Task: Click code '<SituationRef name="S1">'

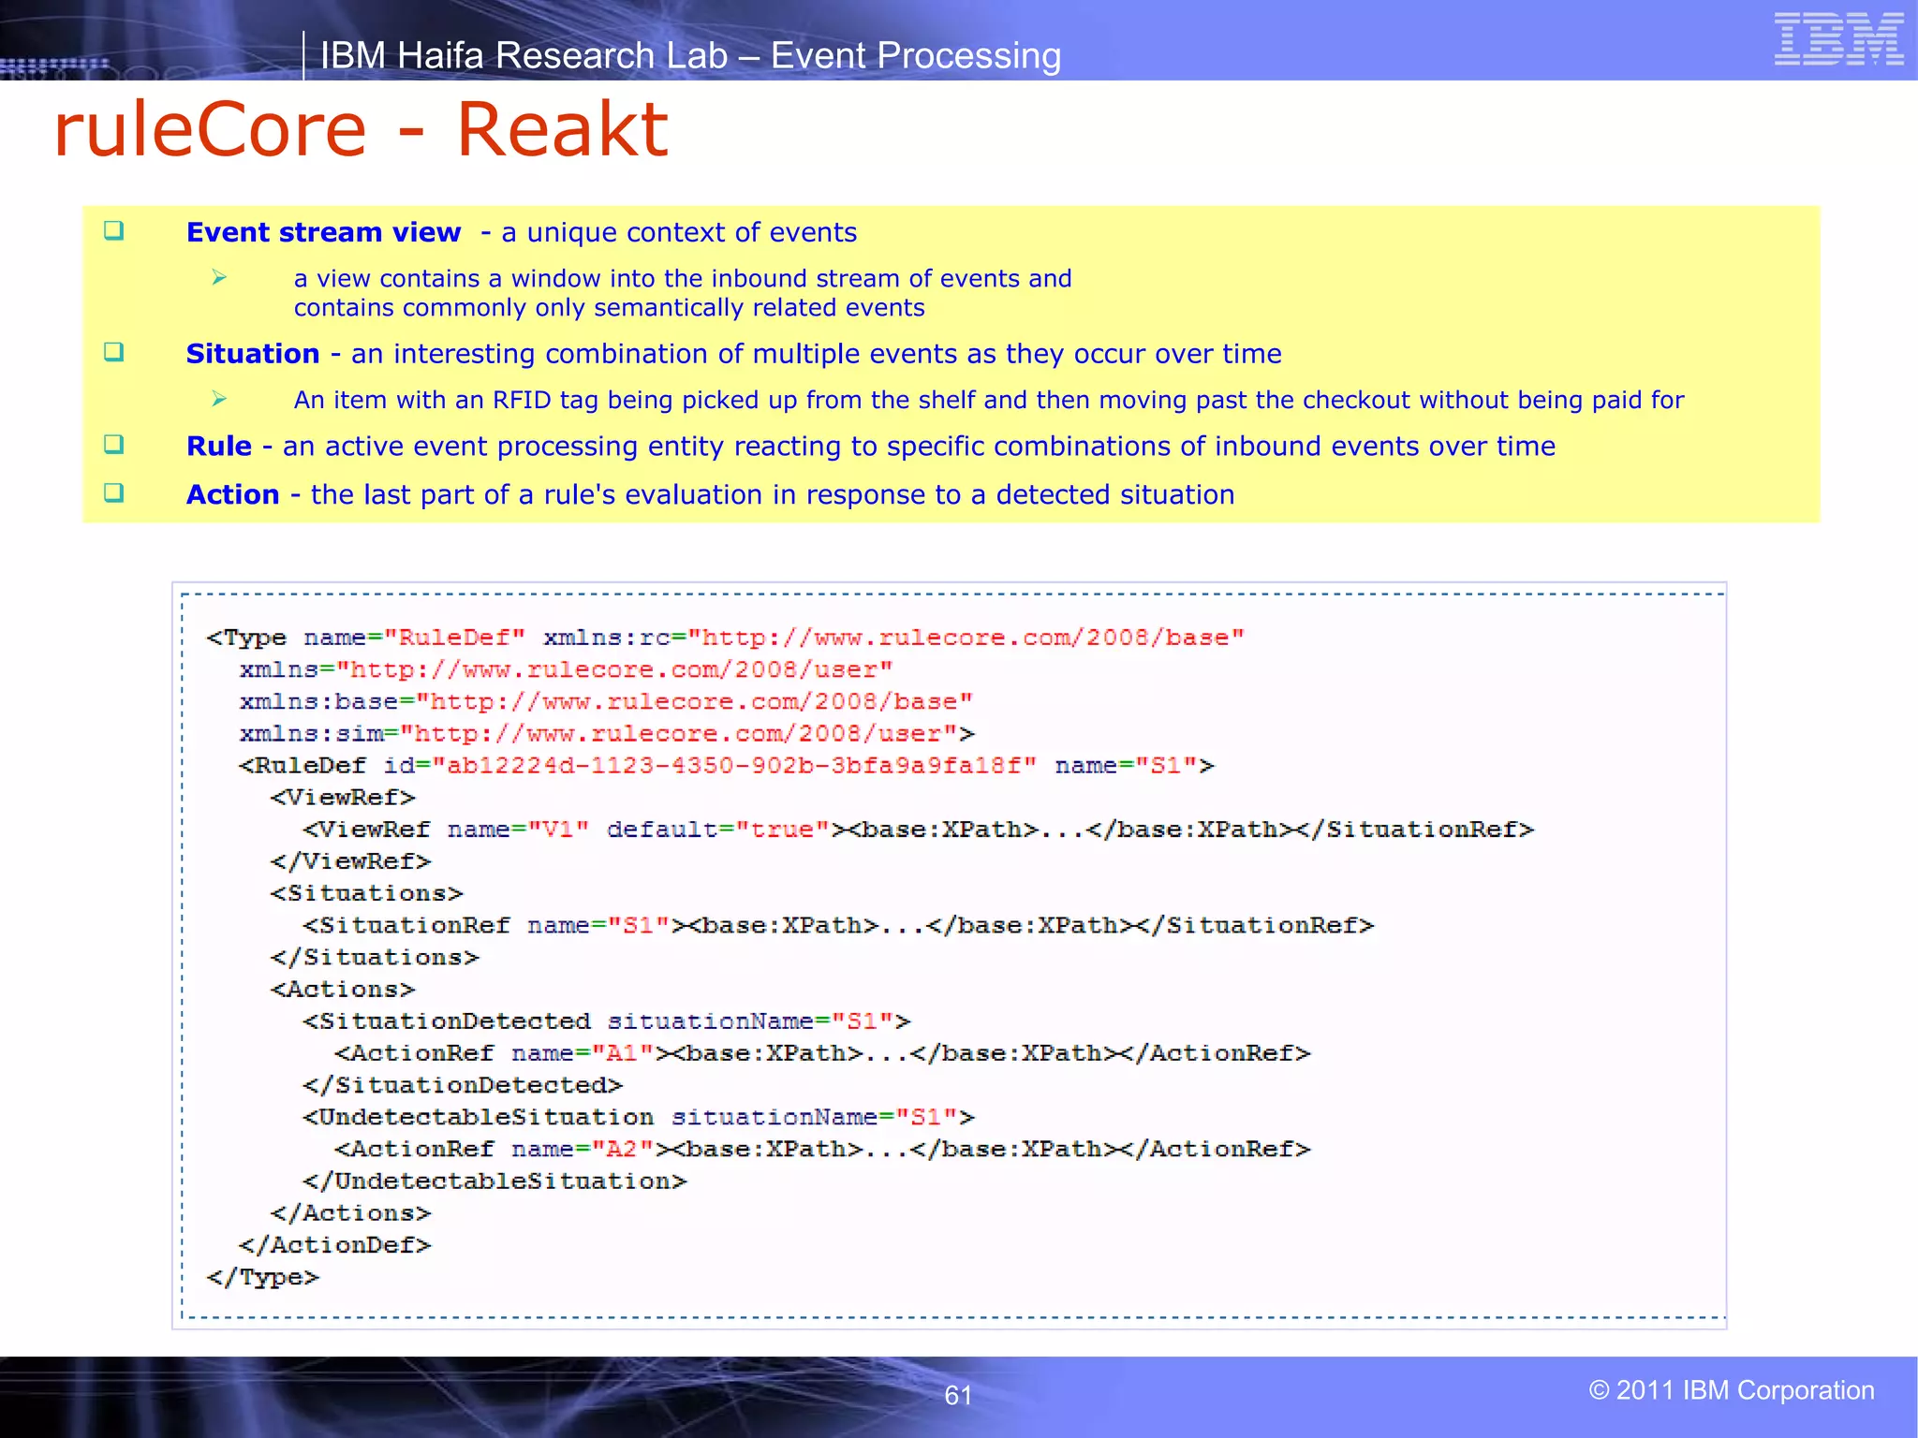Action: 494,926
